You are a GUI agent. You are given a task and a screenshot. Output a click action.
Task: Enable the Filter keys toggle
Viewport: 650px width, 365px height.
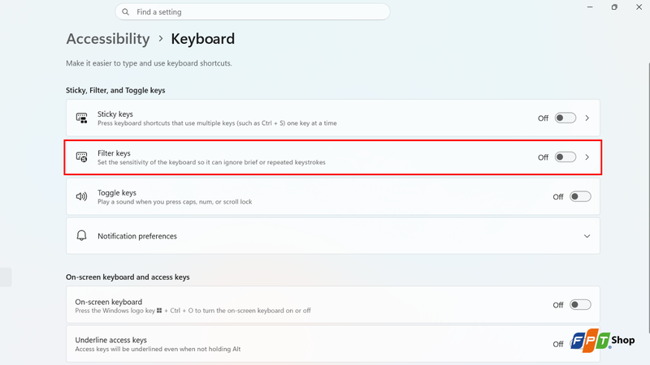coord(565,157)
